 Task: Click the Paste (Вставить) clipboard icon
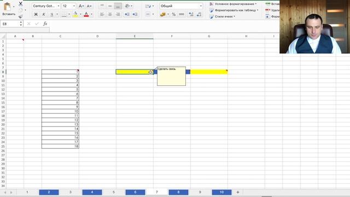[7, 7]
